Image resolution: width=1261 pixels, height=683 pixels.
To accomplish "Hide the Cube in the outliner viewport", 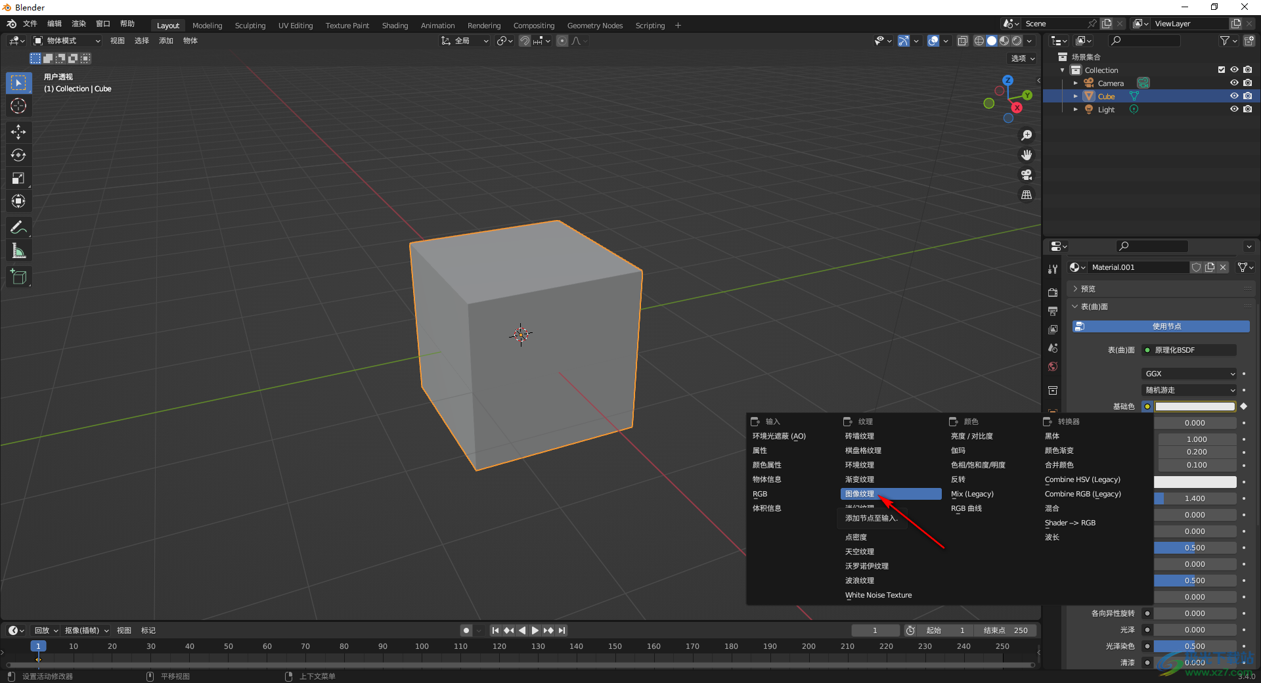I will coord(1234,96).
